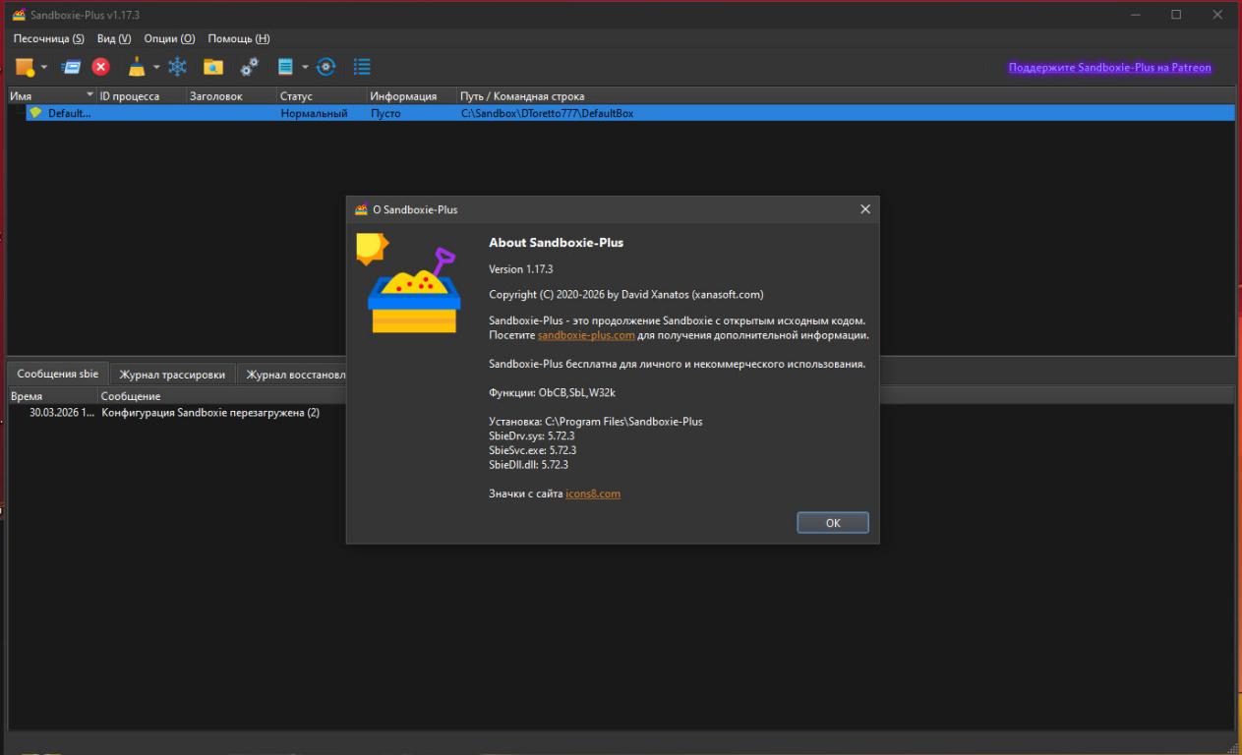Click the circular reload gear icon
1242x755 pixels.
point(325,67)
